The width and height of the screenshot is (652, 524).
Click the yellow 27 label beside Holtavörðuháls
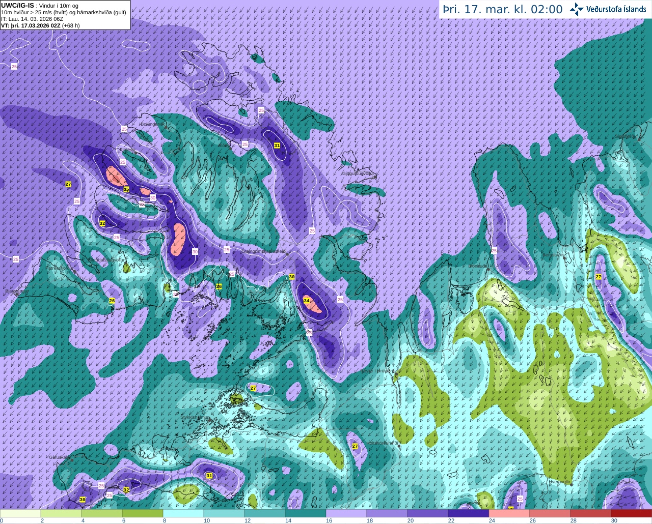(x=355, y=446)
